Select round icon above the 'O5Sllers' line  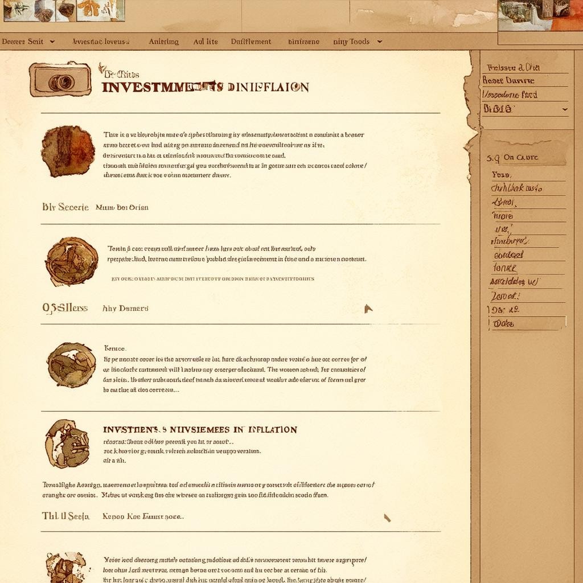point(72,261)
